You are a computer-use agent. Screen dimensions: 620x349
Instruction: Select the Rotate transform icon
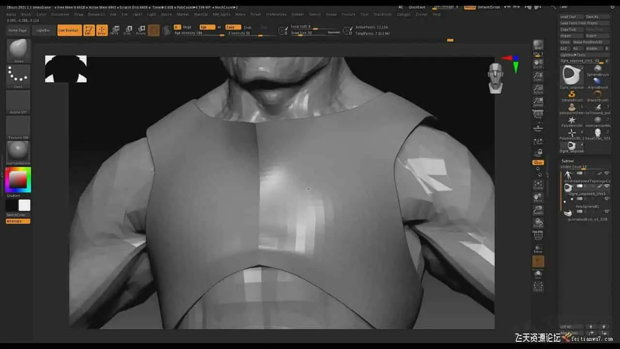tap(140, 31)
